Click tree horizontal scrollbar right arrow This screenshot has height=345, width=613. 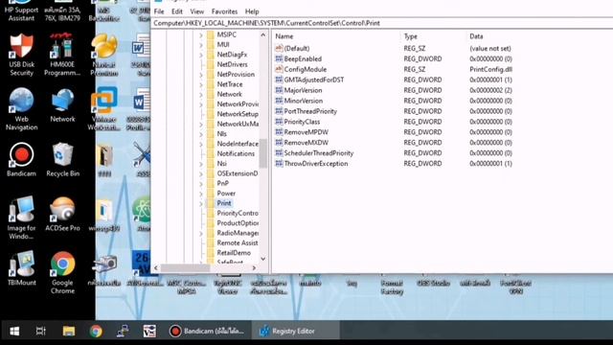tap(254, 268)
